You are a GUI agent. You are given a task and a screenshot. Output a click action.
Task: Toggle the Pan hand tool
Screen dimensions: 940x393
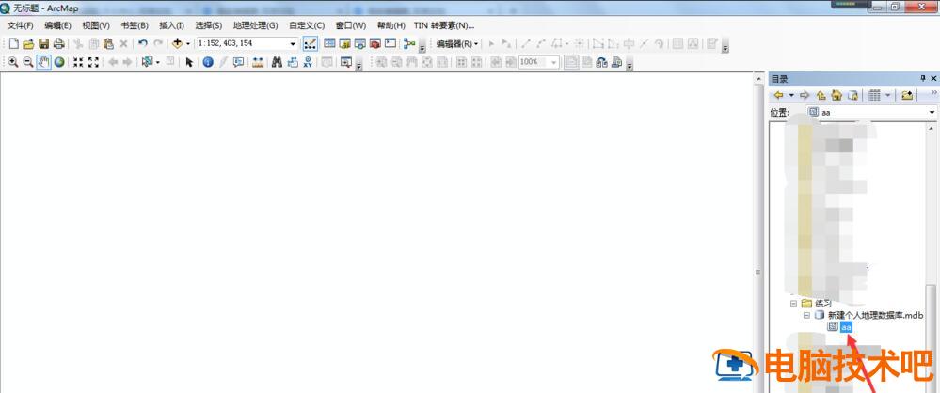click(43, 62)
